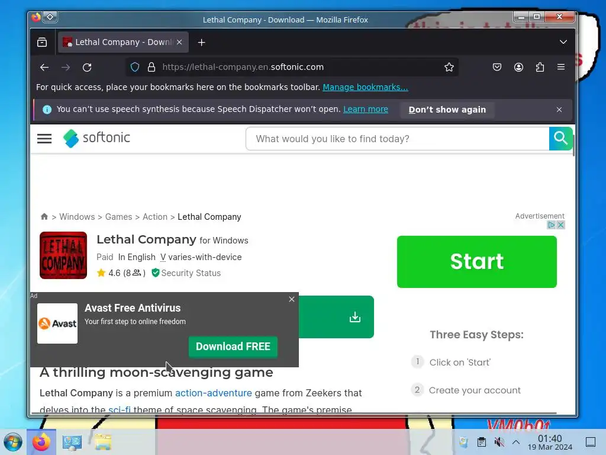Click the URL address bar
Screen dimensions: 606x455
[x=292, y=67]
